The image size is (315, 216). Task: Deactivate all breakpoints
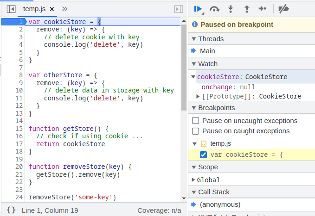[283, 9]
